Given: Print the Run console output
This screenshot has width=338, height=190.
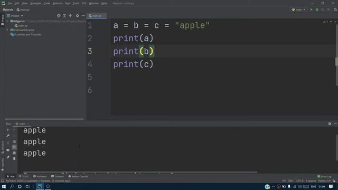Looking at the screenshot, I should click(x=14, y=153).
